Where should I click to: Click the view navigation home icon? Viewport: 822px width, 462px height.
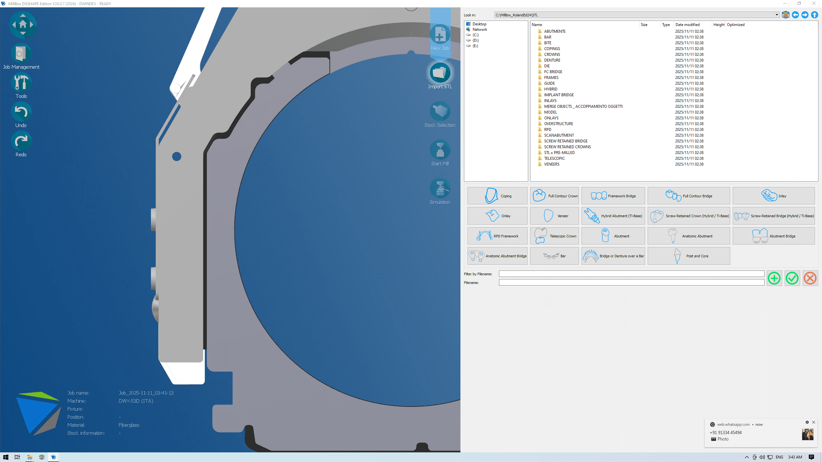(x=23, y=24)
